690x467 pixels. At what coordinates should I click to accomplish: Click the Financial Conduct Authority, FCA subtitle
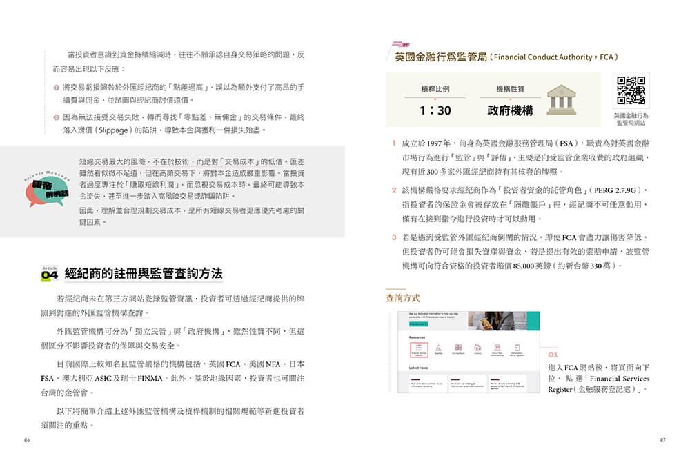click(x=554, y=57)
